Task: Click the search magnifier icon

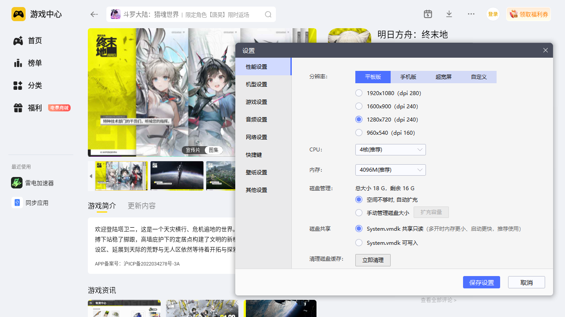Action: (x=268, y=15)
